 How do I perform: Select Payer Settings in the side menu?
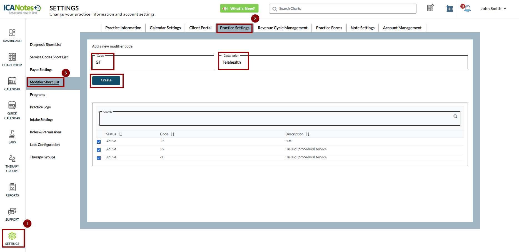click(41, 70)
